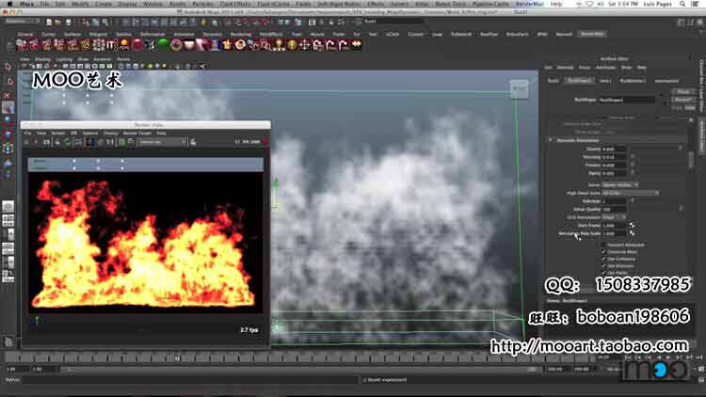Open the Apple menu
The width and height of the screenshot is (706, 397).
(10, 4)
